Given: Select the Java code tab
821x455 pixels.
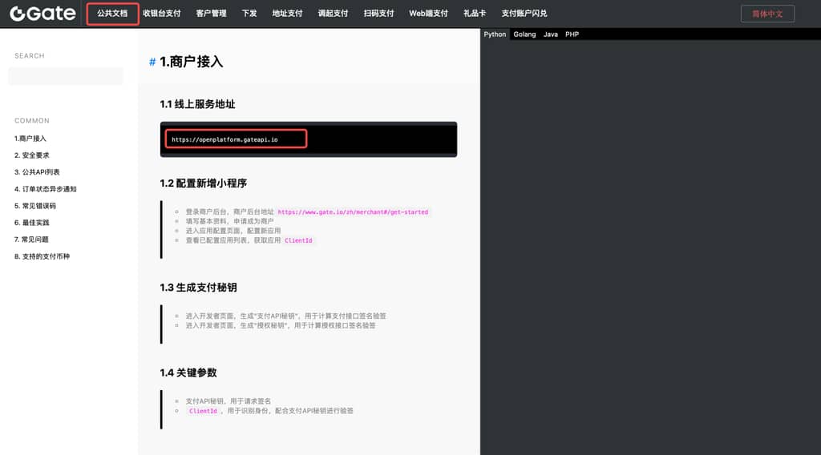Looking at the screenshot, I should (551, 34).
